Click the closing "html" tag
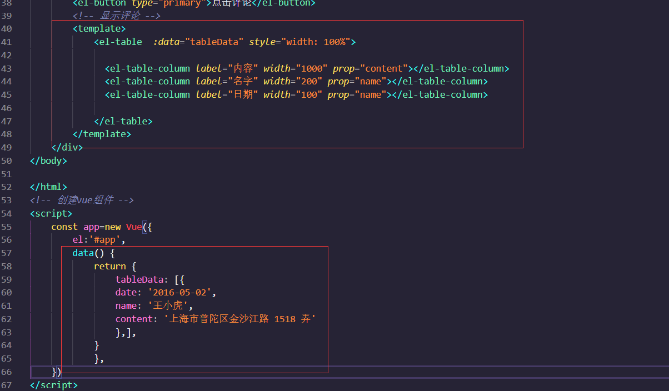Image resolution: width=669 pixels, height=391 pixels. pos(48,187)
